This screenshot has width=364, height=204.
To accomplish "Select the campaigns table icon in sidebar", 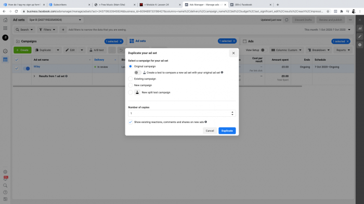I will 5,60.
